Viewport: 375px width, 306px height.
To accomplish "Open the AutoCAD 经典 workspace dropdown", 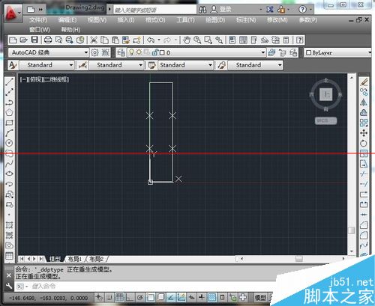I will click(x=85, y=52).
